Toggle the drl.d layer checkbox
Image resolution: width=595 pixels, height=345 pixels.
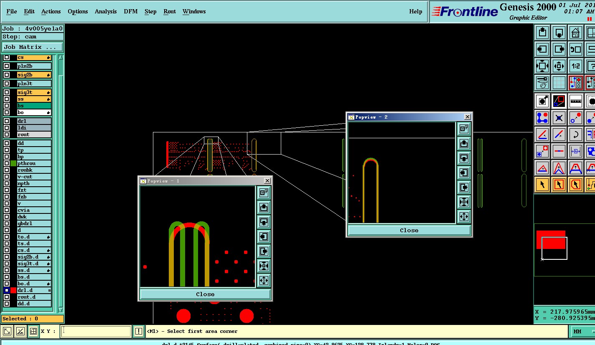(x=7, y=290)
